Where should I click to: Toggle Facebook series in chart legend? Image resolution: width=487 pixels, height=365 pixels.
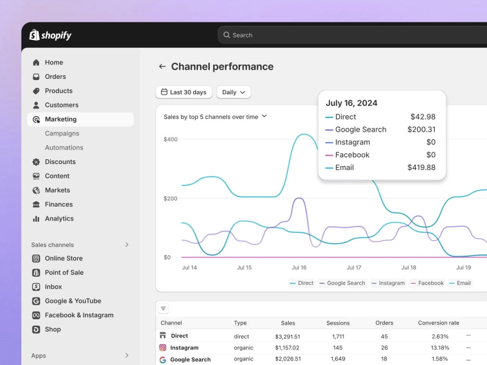coord(427,283)
